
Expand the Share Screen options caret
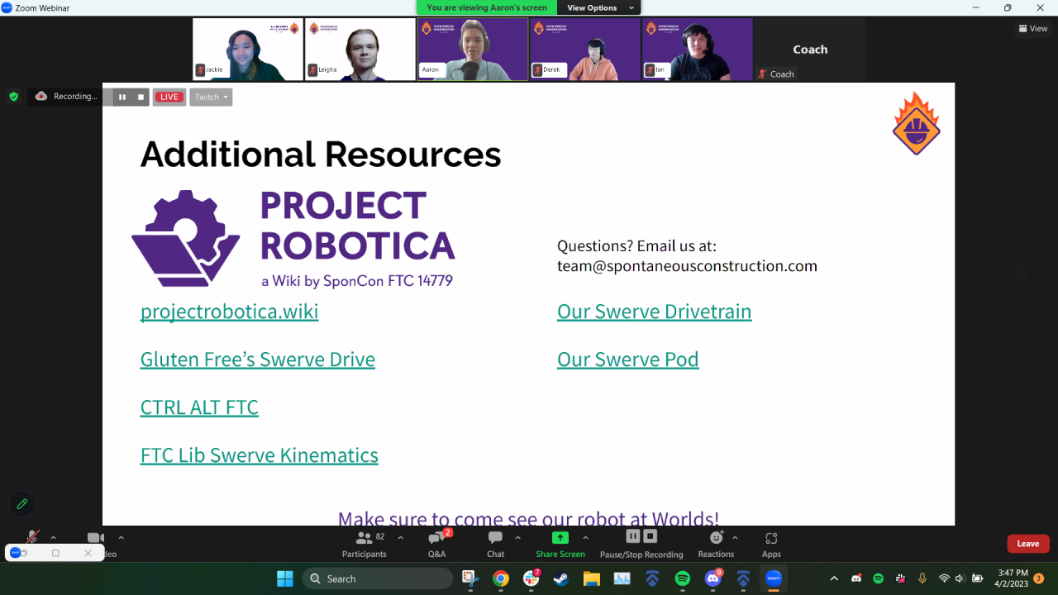(x=586, y=538)
